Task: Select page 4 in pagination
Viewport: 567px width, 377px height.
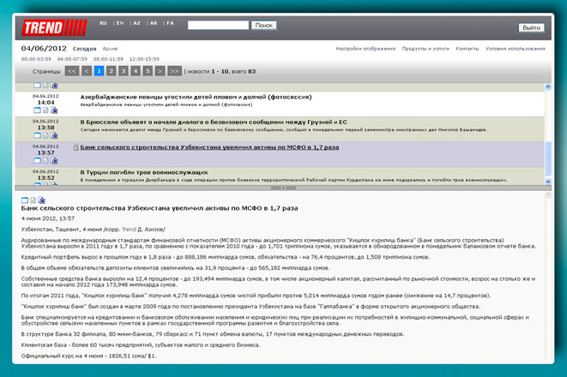Action: tap(136, 71)
